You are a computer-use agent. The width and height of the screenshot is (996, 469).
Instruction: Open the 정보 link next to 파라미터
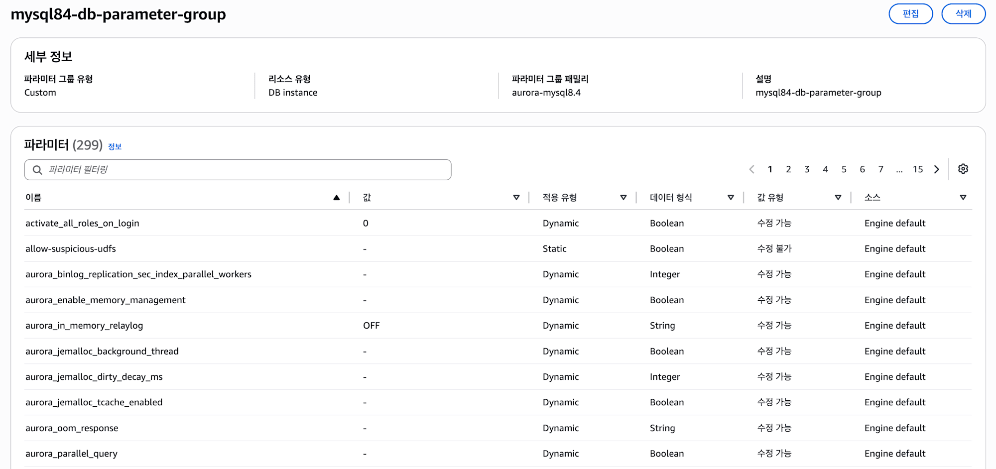(x=115, y=146)
